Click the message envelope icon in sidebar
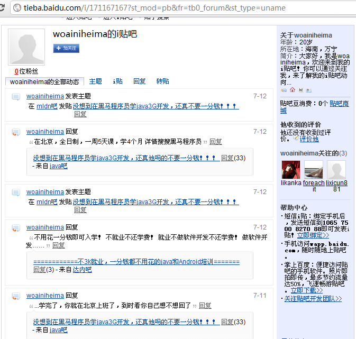The height and width of the screenshot is (339, 356). point(284,90)
